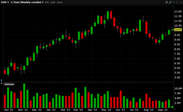The width and height of the screenshot is (183, 112).
Task: Click the yellow 10.07 last price tag
Action: [x=178, y=30]
